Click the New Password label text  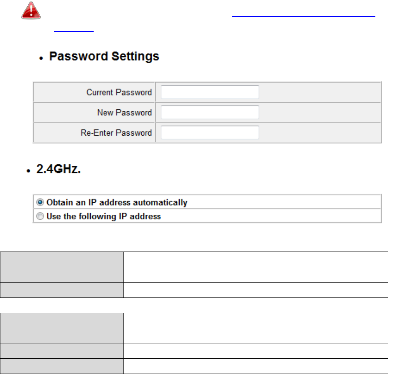pos(124,113)
